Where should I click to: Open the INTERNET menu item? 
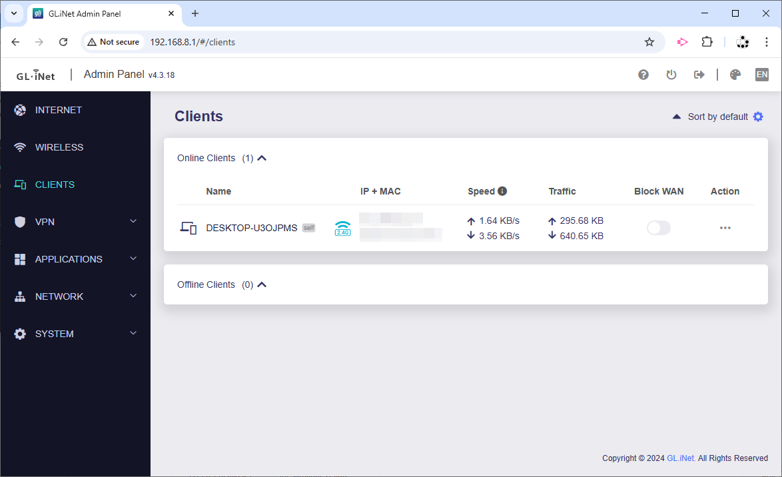59,110
